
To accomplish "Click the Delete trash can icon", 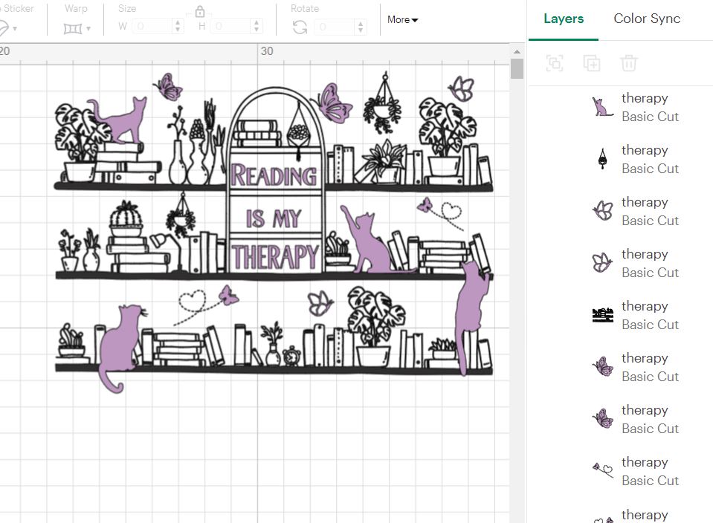I will tap(629, 63).
